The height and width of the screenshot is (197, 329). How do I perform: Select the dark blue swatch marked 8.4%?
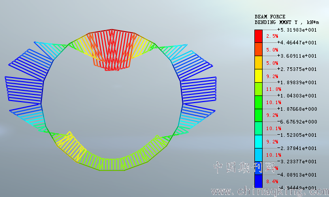(x=258, y=181)
